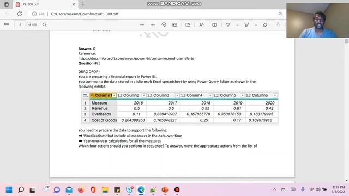Viewport: 349px width, 196px height.
Task: Open Column3 filter dropdown
Action: (177, 95)
